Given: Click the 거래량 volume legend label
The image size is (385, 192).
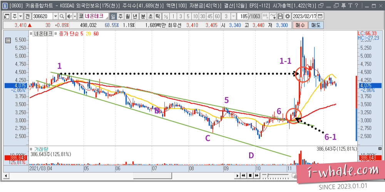Looking at the screenshot, I should click(40, 149).
